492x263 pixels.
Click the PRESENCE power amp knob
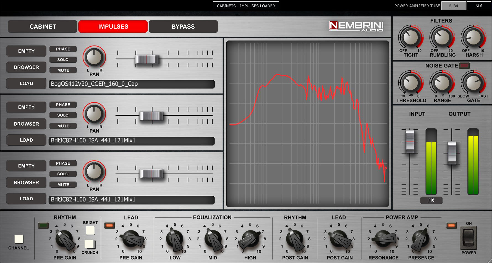(421, 239)
